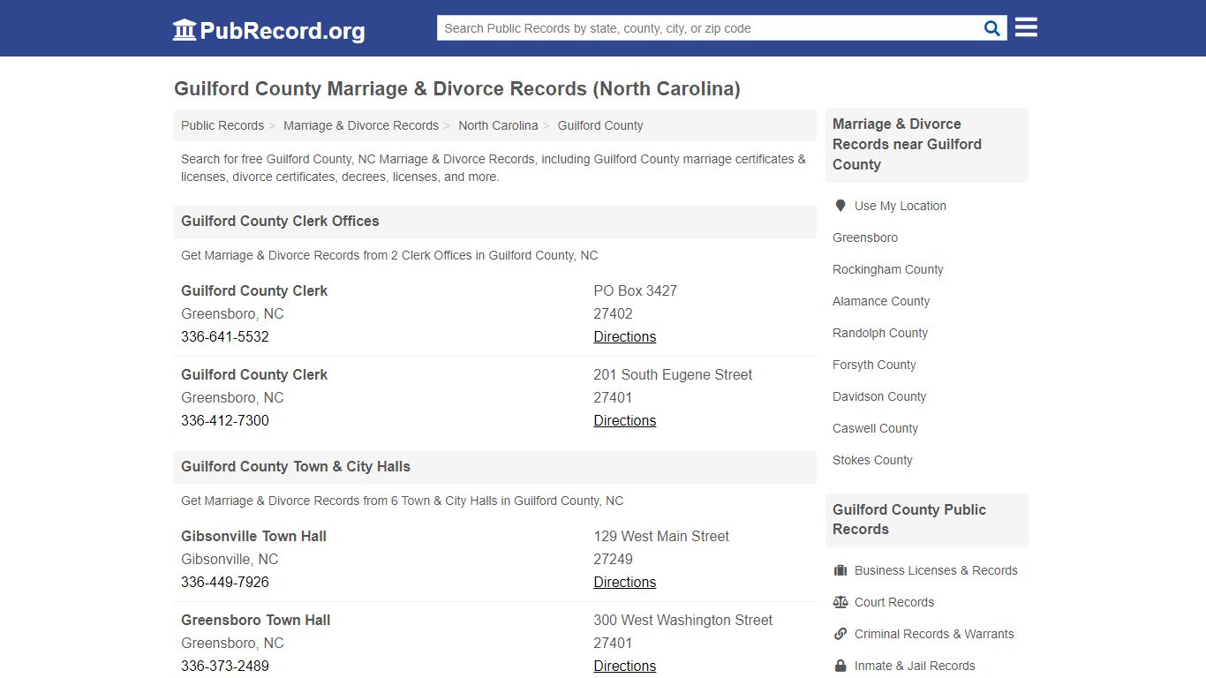The height and width of the screenshot is (678, 1206).
Task: Open Alamance County link
Action: 881,301
